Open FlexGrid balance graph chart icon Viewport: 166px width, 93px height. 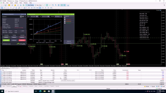21,17
